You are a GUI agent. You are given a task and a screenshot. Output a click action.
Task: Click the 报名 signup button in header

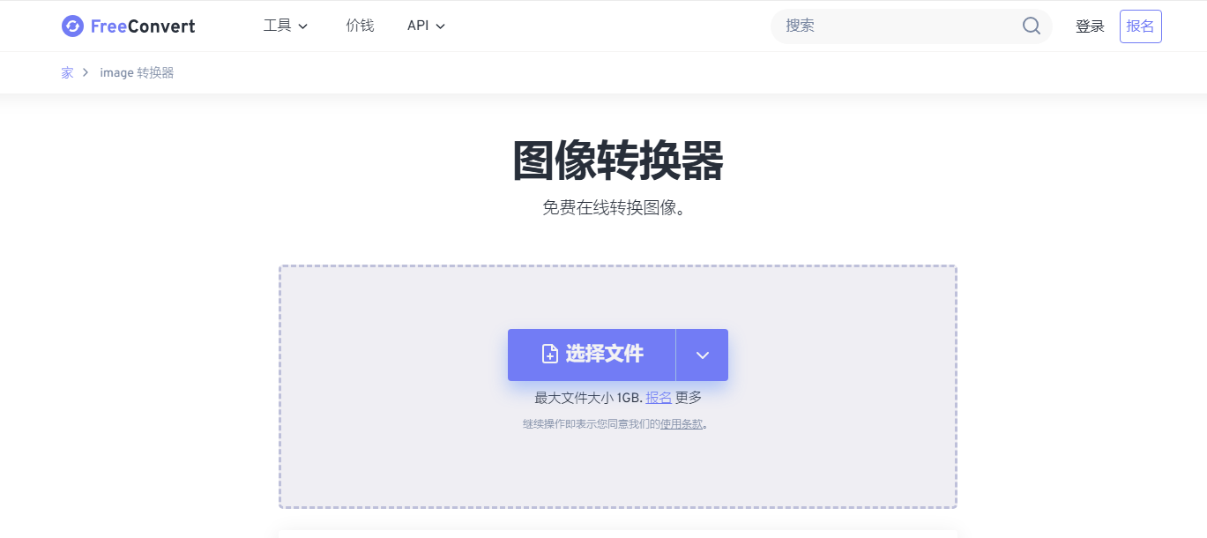pyautogui.click(x=1139, y=26)
